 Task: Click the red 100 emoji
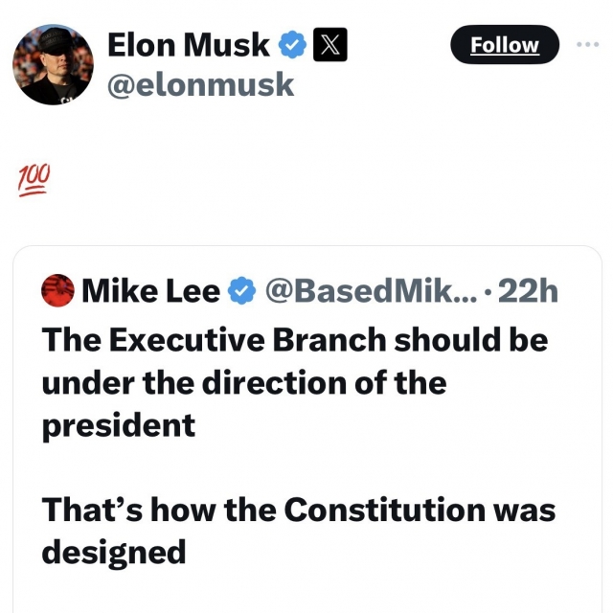(34, 180)
